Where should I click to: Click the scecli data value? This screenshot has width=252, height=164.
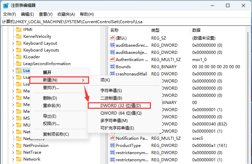[197, 138]
